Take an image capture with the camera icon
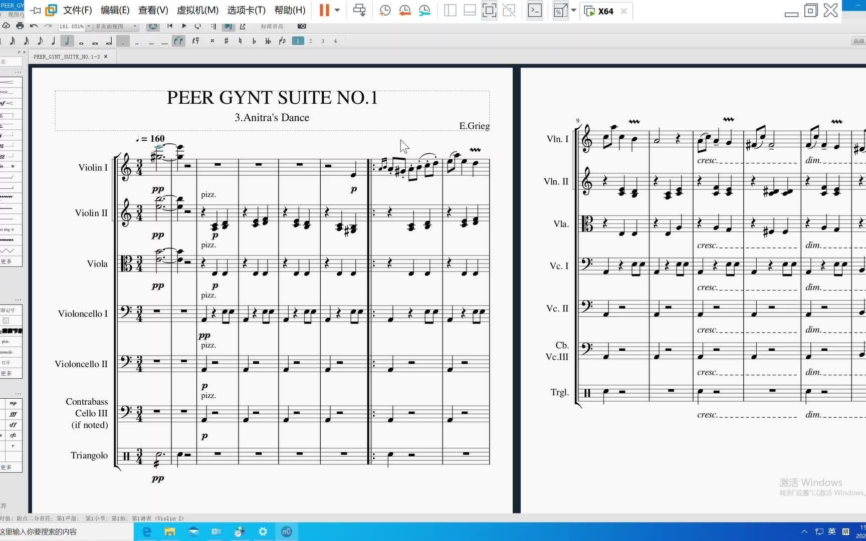Screen dimensions: 866x541 click(x=302, y=26)
